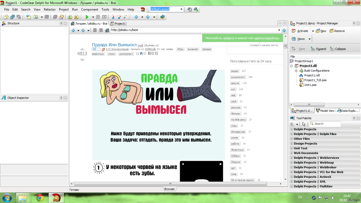The width and height of the screenshot is (361, 203).
Task: Click the green Run arrow in the toolbar
Action: pyautogui.click(x=87, y=17)
